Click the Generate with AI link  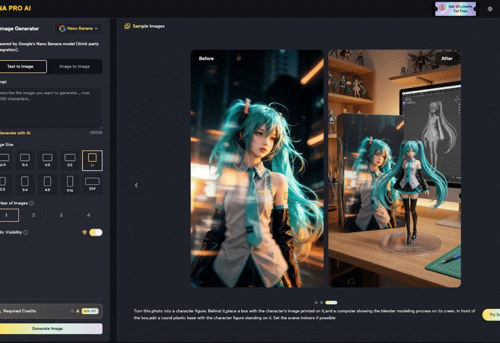pyautogui.click(x=15, y=133)
